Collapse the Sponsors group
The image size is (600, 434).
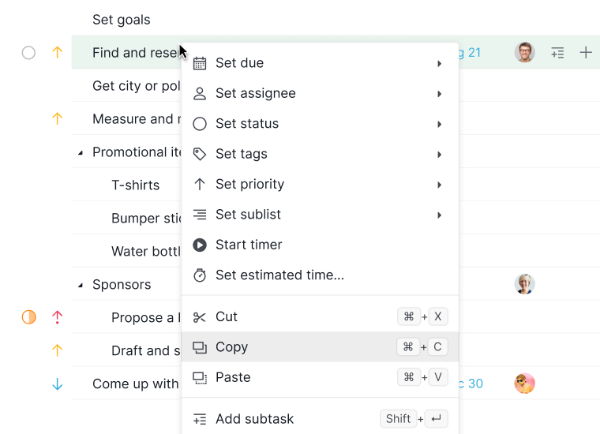click(81, 285)
